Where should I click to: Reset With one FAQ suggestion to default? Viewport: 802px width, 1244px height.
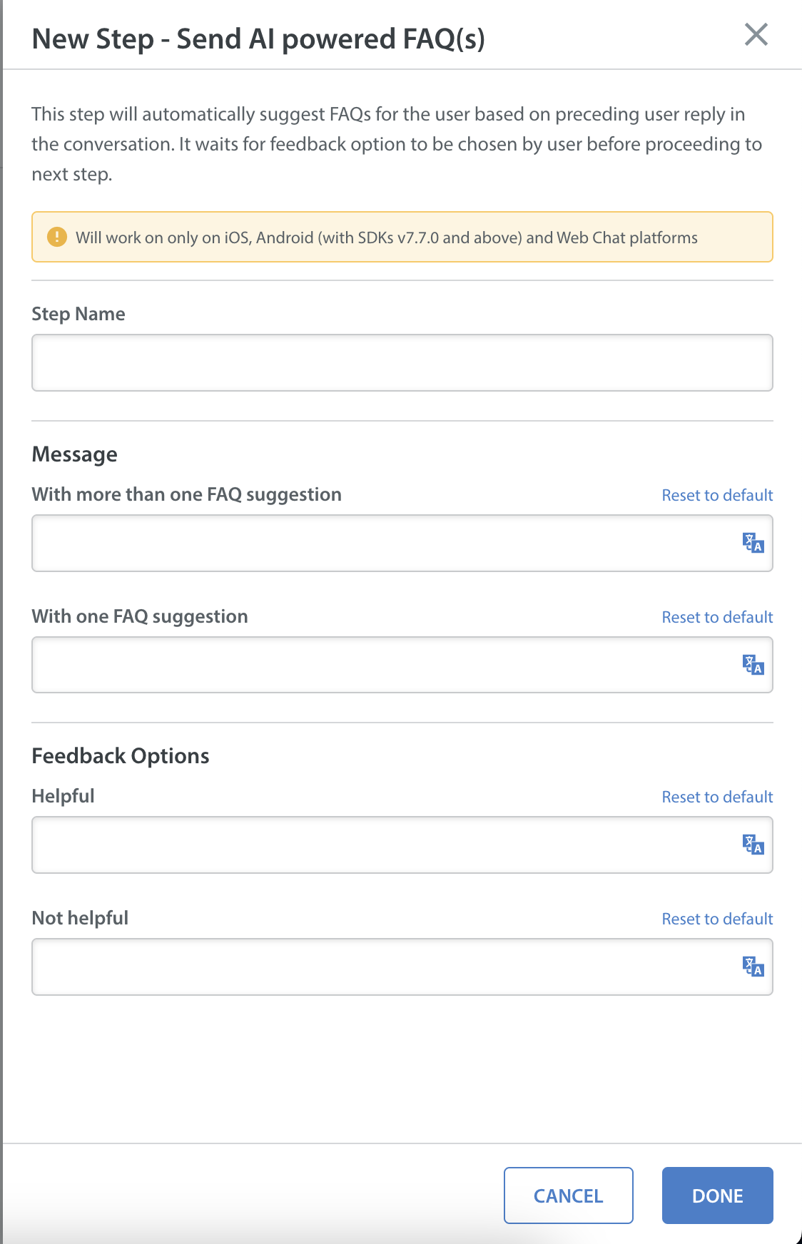tap(717, 617)
